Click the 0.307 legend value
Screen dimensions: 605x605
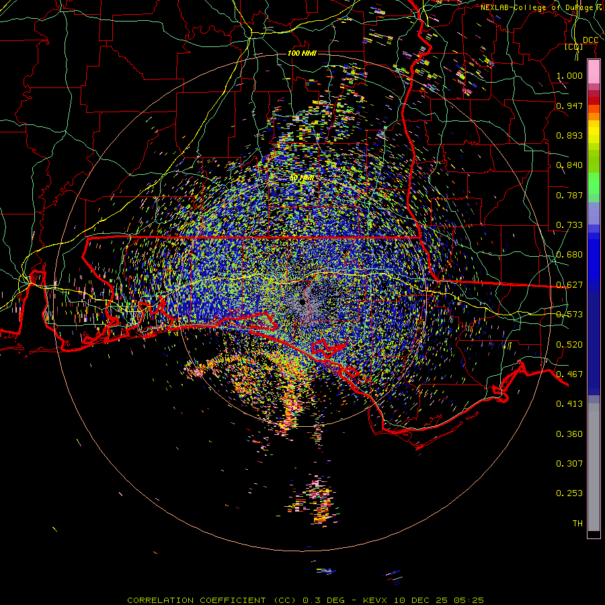[569, 464]
